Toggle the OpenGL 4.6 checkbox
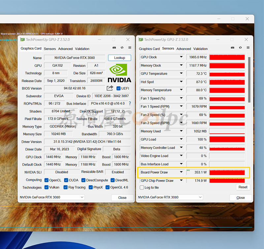The height and width of the screenshot is (249, 264). click(108, 187)
